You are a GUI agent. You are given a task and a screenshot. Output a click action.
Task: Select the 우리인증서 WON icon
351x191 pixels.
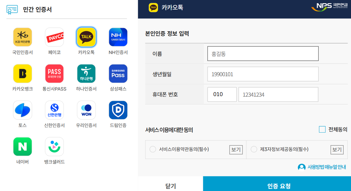point(86,110)
